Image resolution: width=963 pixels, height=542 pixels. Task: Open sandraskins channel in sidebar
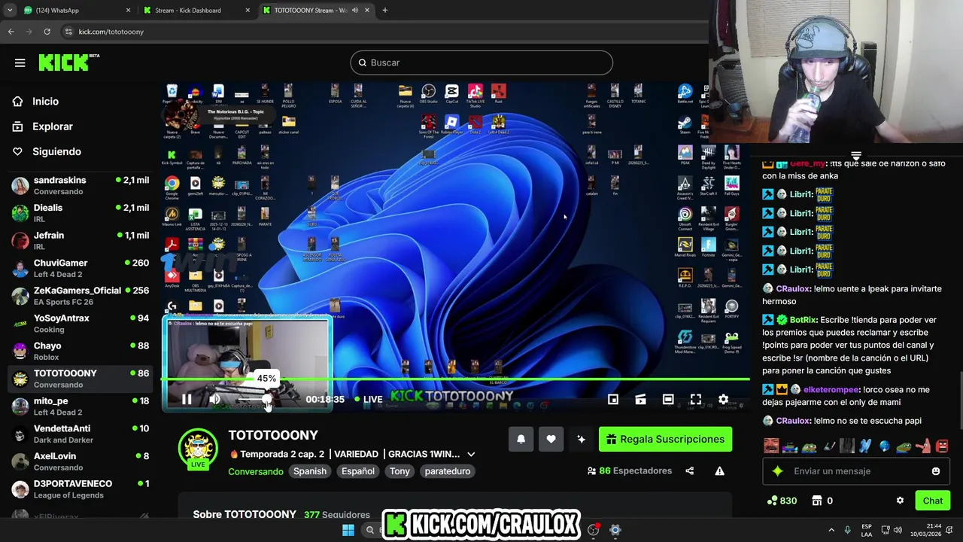[x=80, y=185]
